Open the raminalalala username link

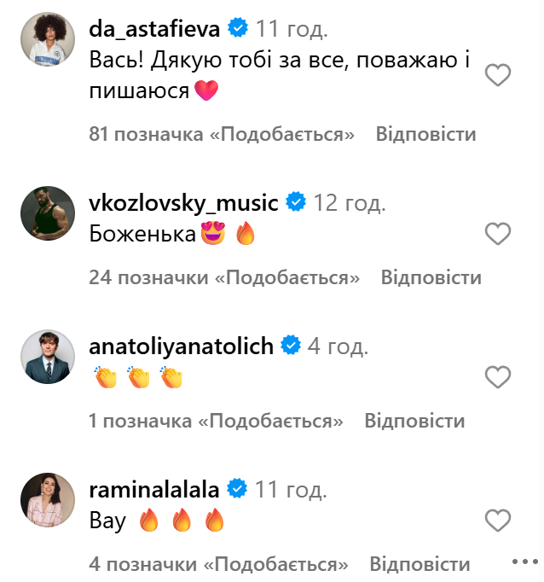click(x=154, y=490)
